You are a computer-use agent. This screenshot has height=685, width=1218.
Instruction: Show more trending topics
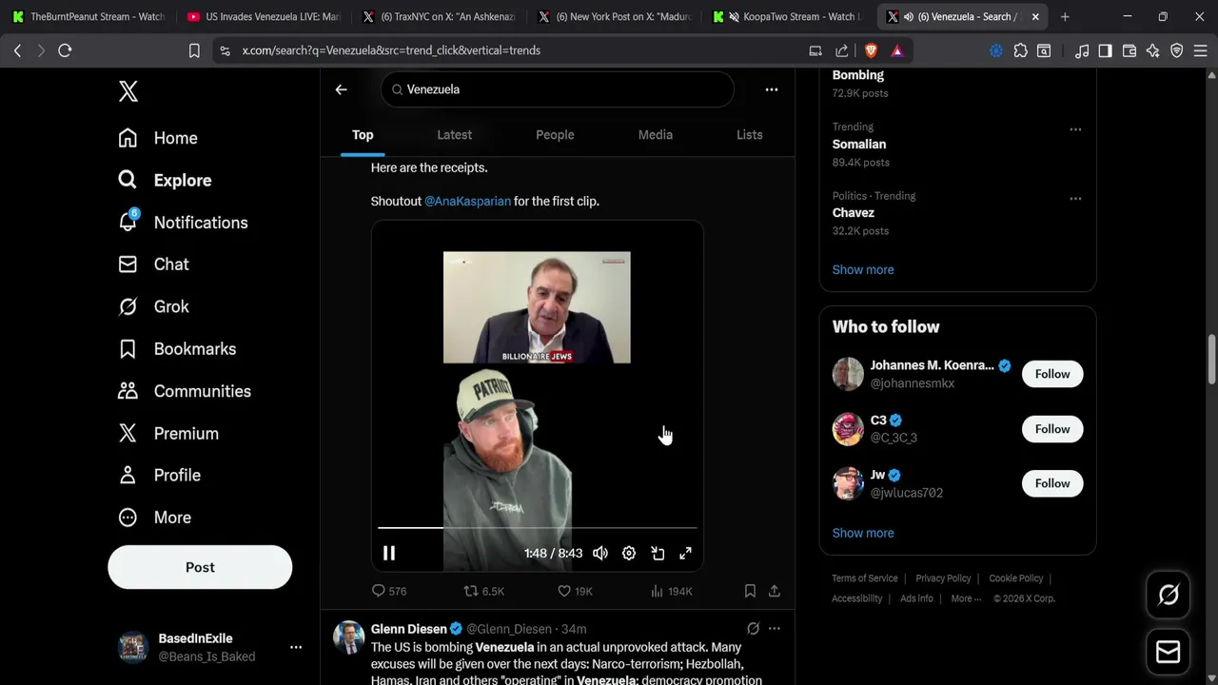pos(863,269)
